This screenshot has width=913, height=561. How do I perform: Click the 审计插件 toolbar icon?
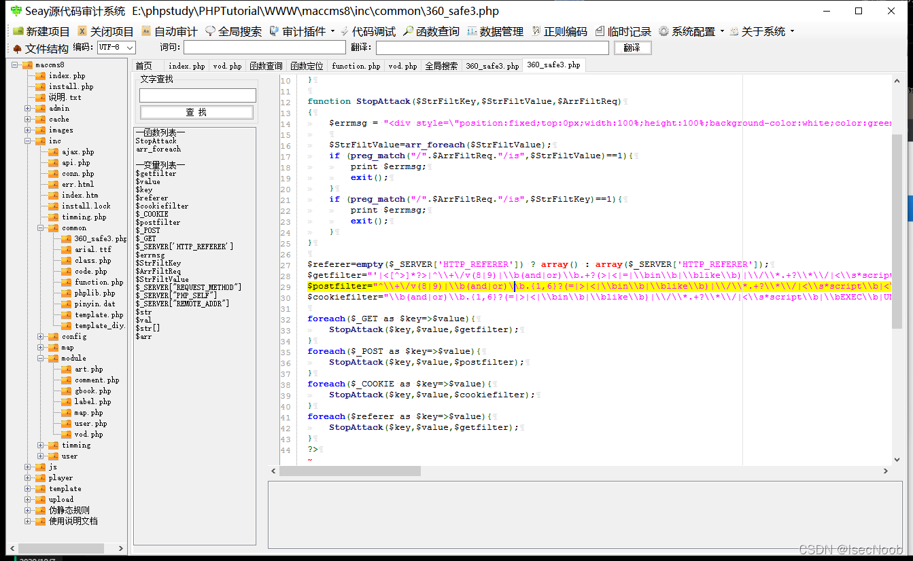(275, 31)
